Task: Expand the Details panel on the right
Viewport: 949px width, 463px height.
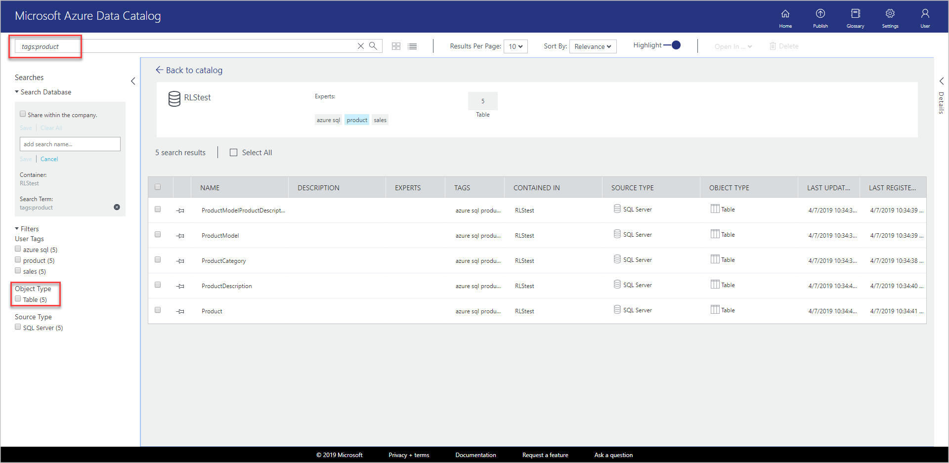Action: click(x=941, y=81)
